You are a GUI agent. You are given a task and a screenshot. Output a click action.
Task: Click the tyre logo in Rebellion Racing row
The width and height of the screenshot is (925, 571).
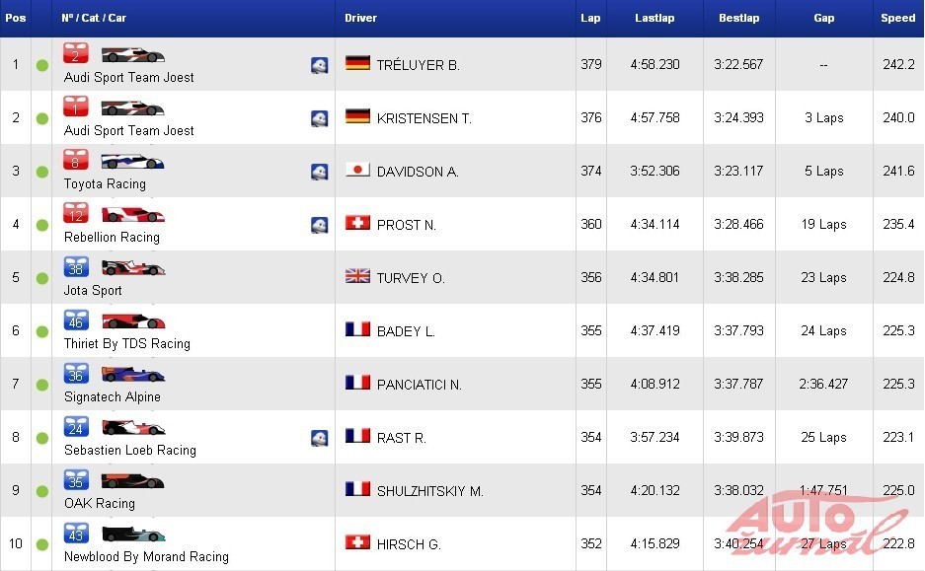[320, 225]
